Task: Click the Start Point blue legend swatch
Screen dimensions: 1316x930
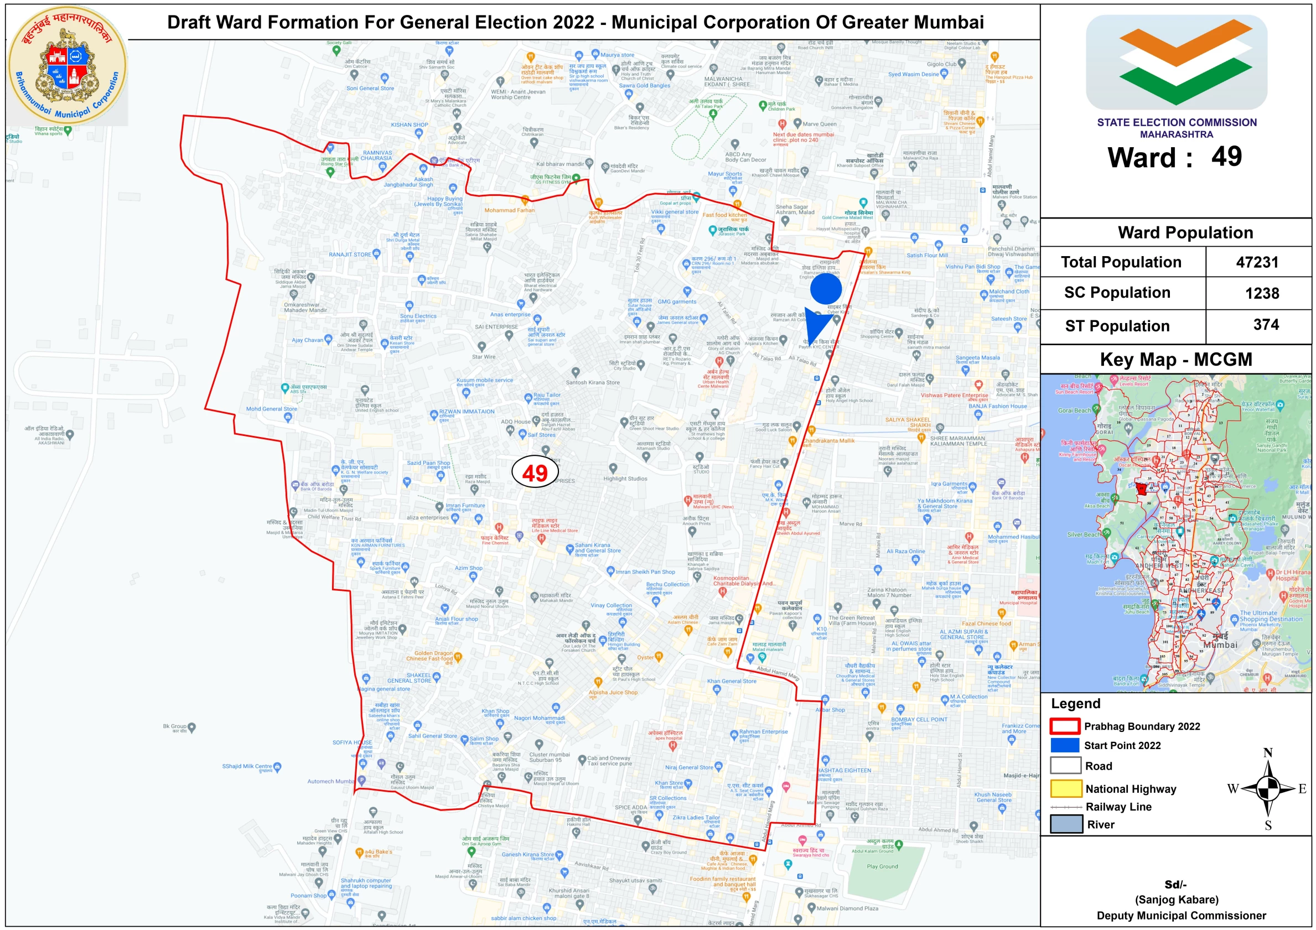Action: coord(1065,745)
